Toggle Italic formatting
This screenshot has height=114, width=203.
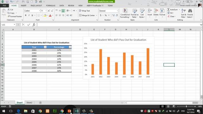(x=29, y=16)
